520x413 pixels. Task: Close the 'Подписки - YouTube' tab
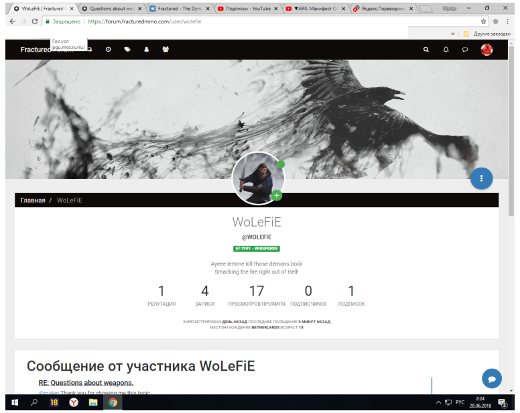click(275, 9)
